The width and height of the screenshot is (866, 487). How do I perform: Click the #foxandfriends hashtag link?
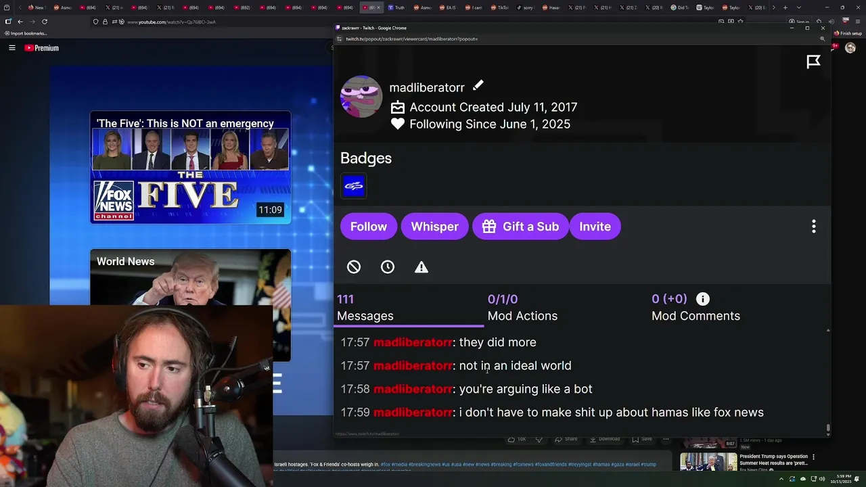pyautogui.click(x=551, y=465)
